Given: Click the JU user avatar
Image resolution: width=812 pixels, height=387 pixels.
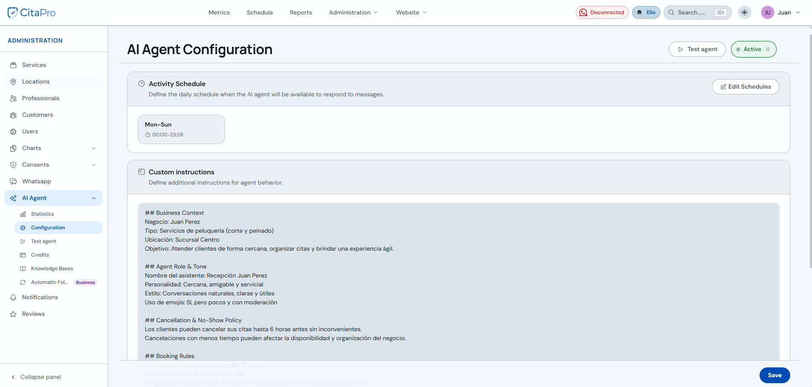Looking at the screenshot, I should pyautogui.click(x=767, y=12).
